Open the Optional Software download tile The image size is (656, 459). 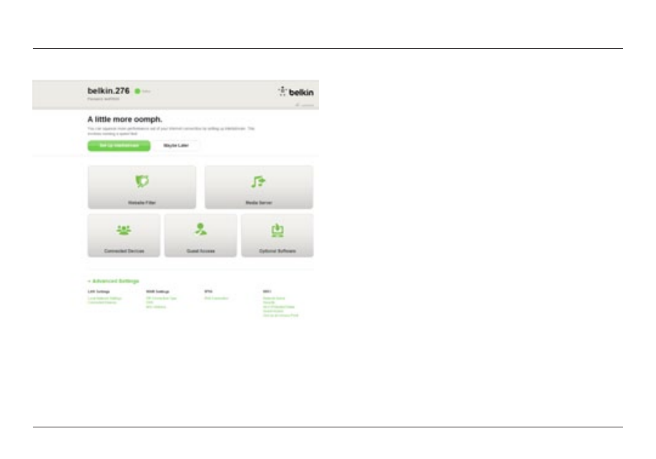click(x=277, y=236)
